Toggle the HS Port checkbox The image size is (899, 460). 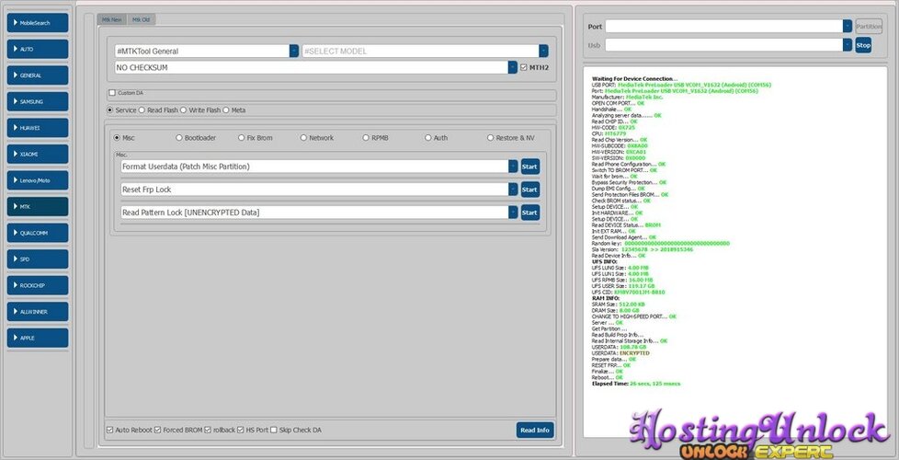(x=241, y=430)
